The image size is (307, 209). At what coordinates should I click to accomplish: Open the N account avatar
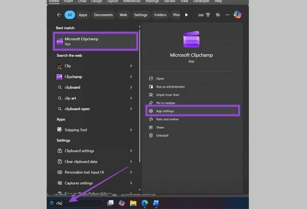[218, 15]
